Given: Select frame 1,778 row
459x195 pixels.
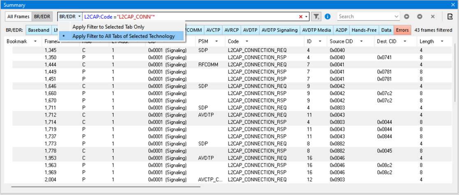Looking at the screenshot, I should click(x=231, y=151).
